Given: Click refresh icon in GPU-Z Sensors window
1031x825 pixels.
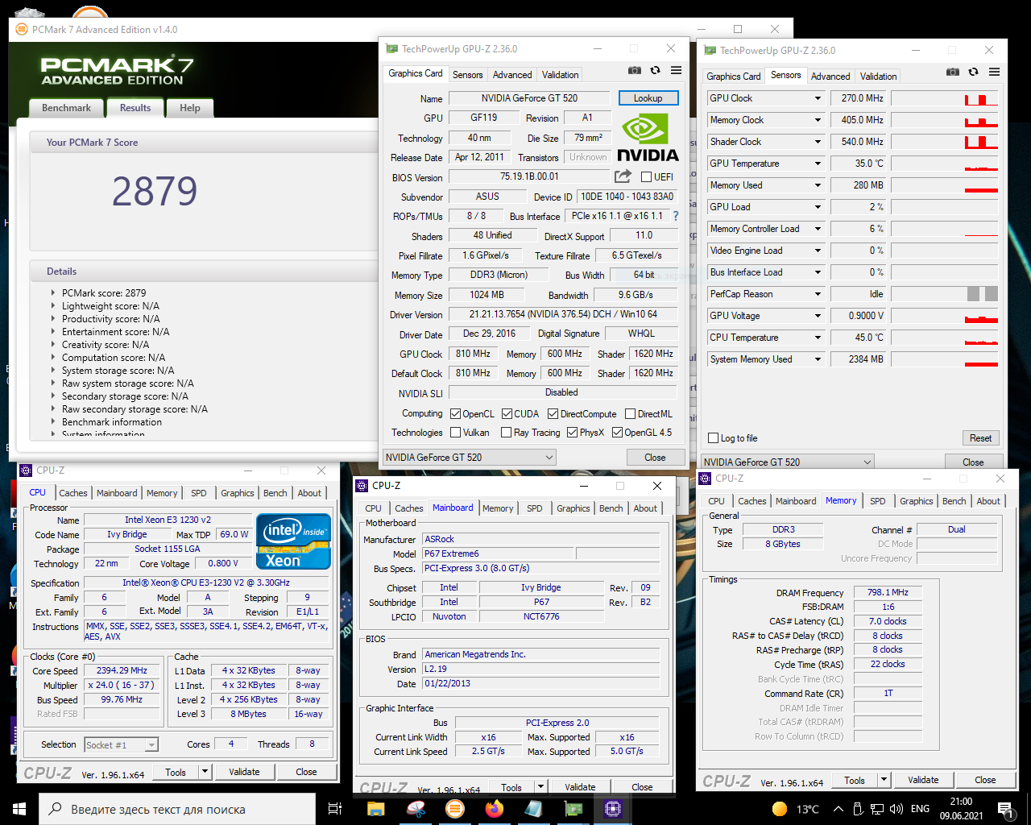Looking at the screenshot, I should click(x=973, y=72).
